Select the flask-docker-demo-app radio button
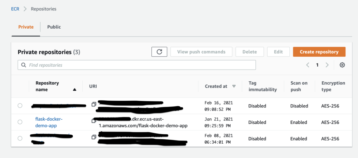The image size is (358, 158). [x=20, y=122]
